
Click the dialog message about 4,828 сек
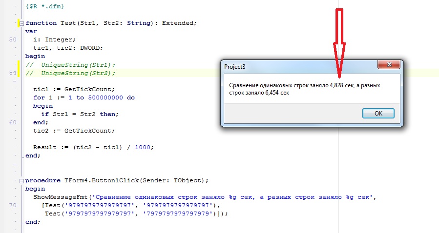coord(305,89)
